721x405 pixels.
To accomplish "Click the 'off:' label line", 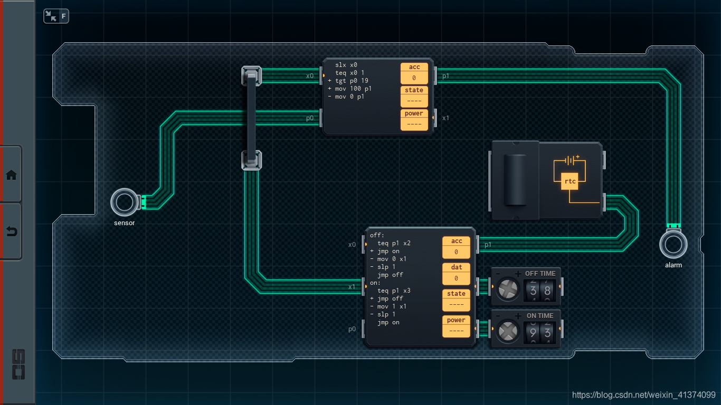I will [377, 235].
